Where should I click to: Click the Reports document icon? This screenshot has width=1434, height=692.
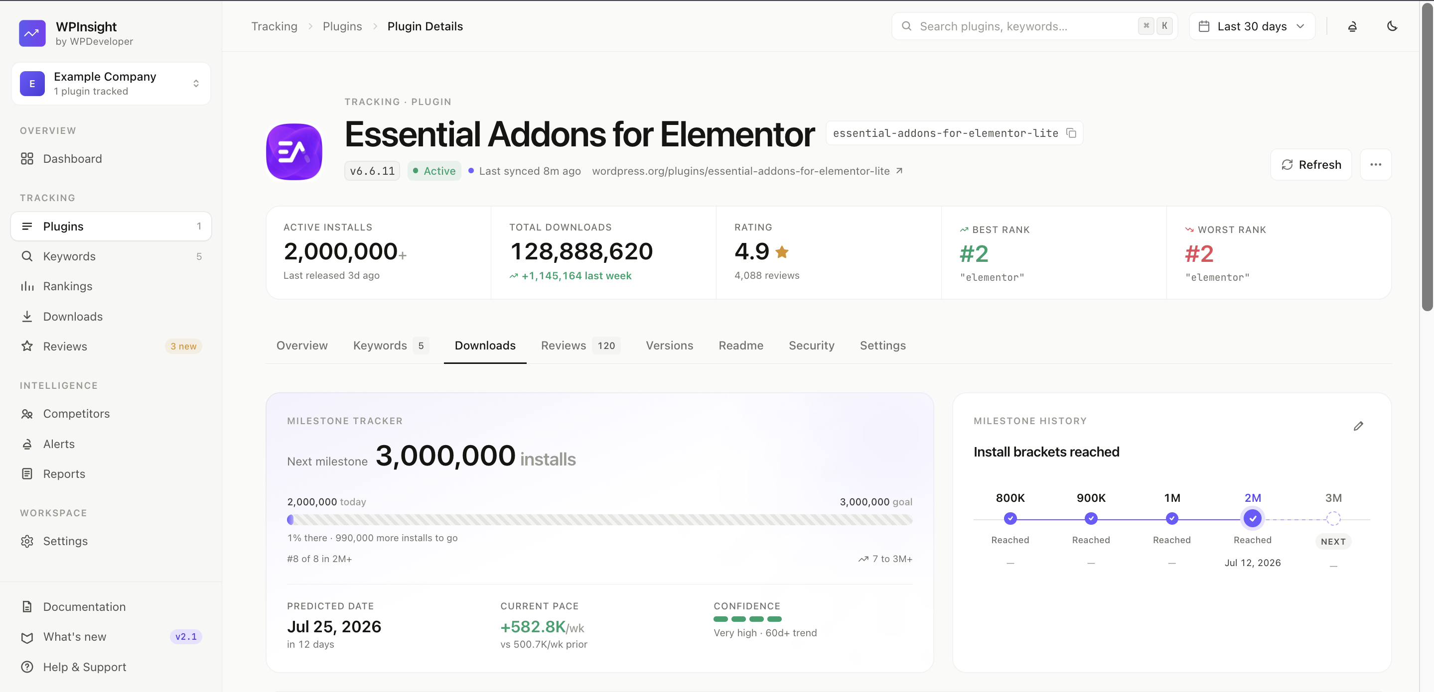(27, 473)
